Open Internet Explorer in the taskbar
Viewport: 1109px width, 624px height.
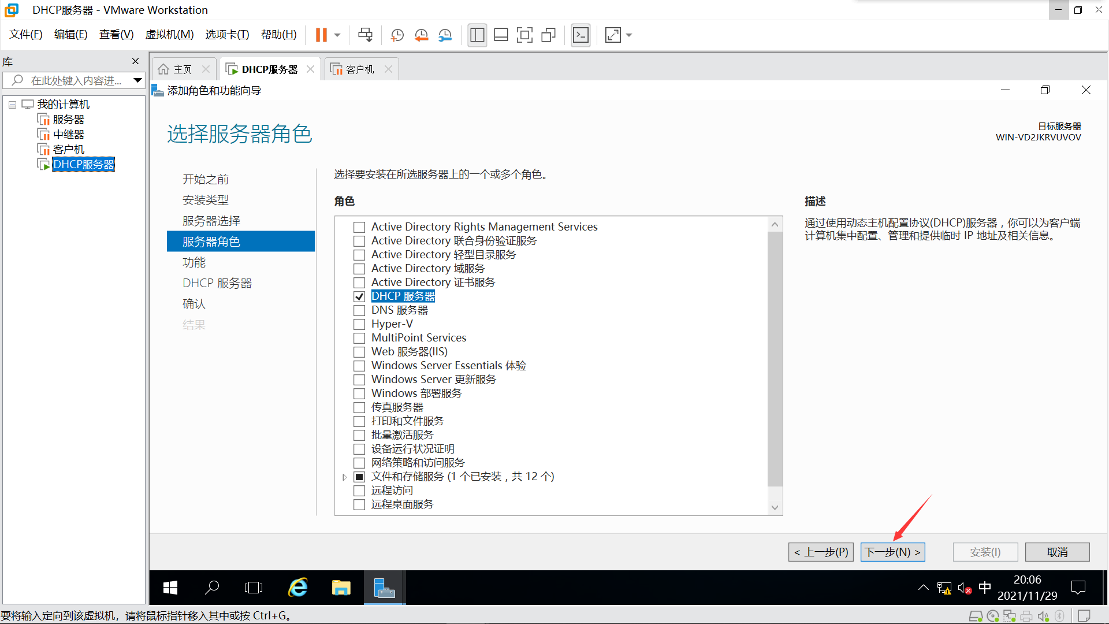[x=298, y=588]
